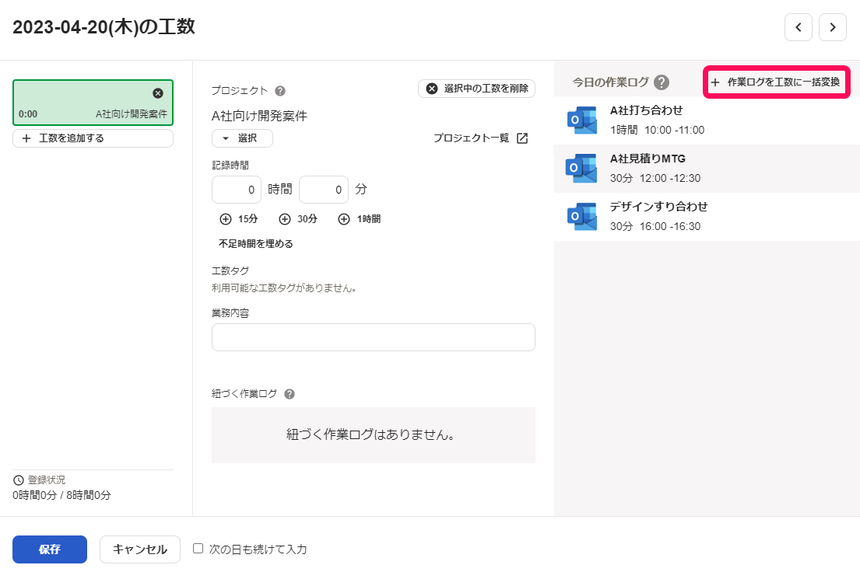
Task: Click the clock icon beside 登録状況
Action: (x=19, y=480)
